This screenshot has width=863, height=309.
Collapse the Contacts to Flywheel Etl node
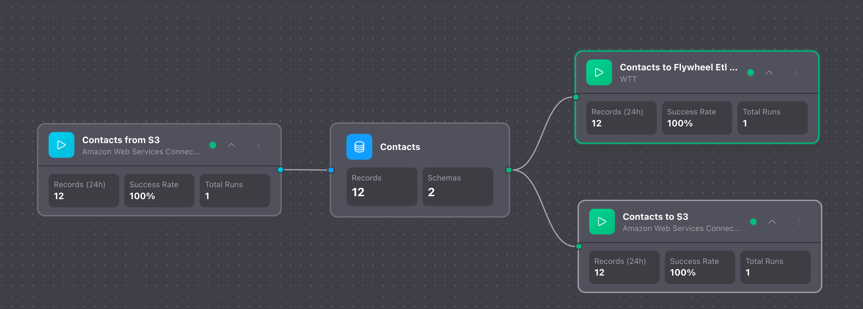(769, 72)
